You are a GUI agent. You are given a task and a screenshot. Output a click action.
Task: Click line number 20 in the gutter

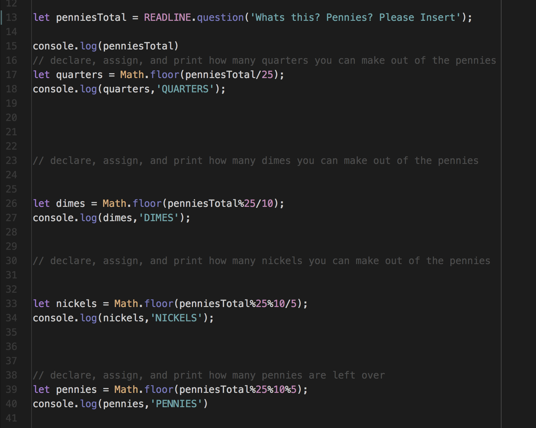(11, 117)
